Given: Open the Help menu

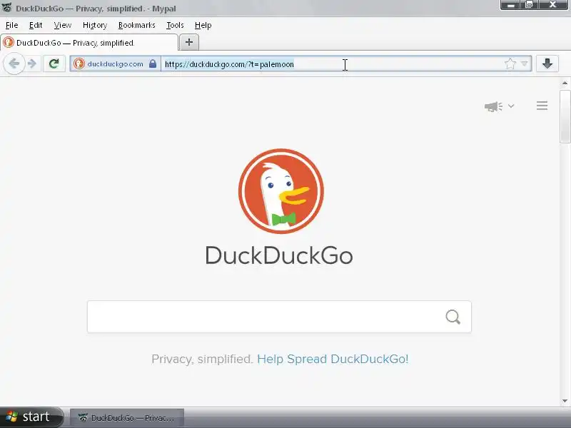Looking at the screenshot, I should (203, 25).
